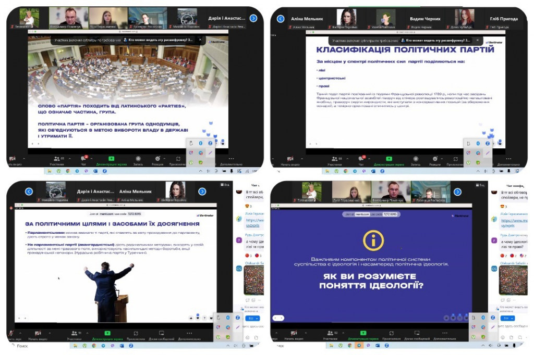The height and width of the screenshot is (355, 534).
Task: Show next participants in parliament-hall slide window
Action: coord(253,18)
